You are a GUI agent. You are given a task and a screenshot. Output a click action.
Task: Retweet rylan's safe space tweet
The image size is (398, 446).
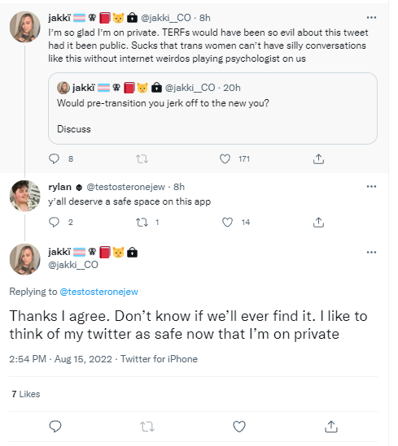coord(142,222)
